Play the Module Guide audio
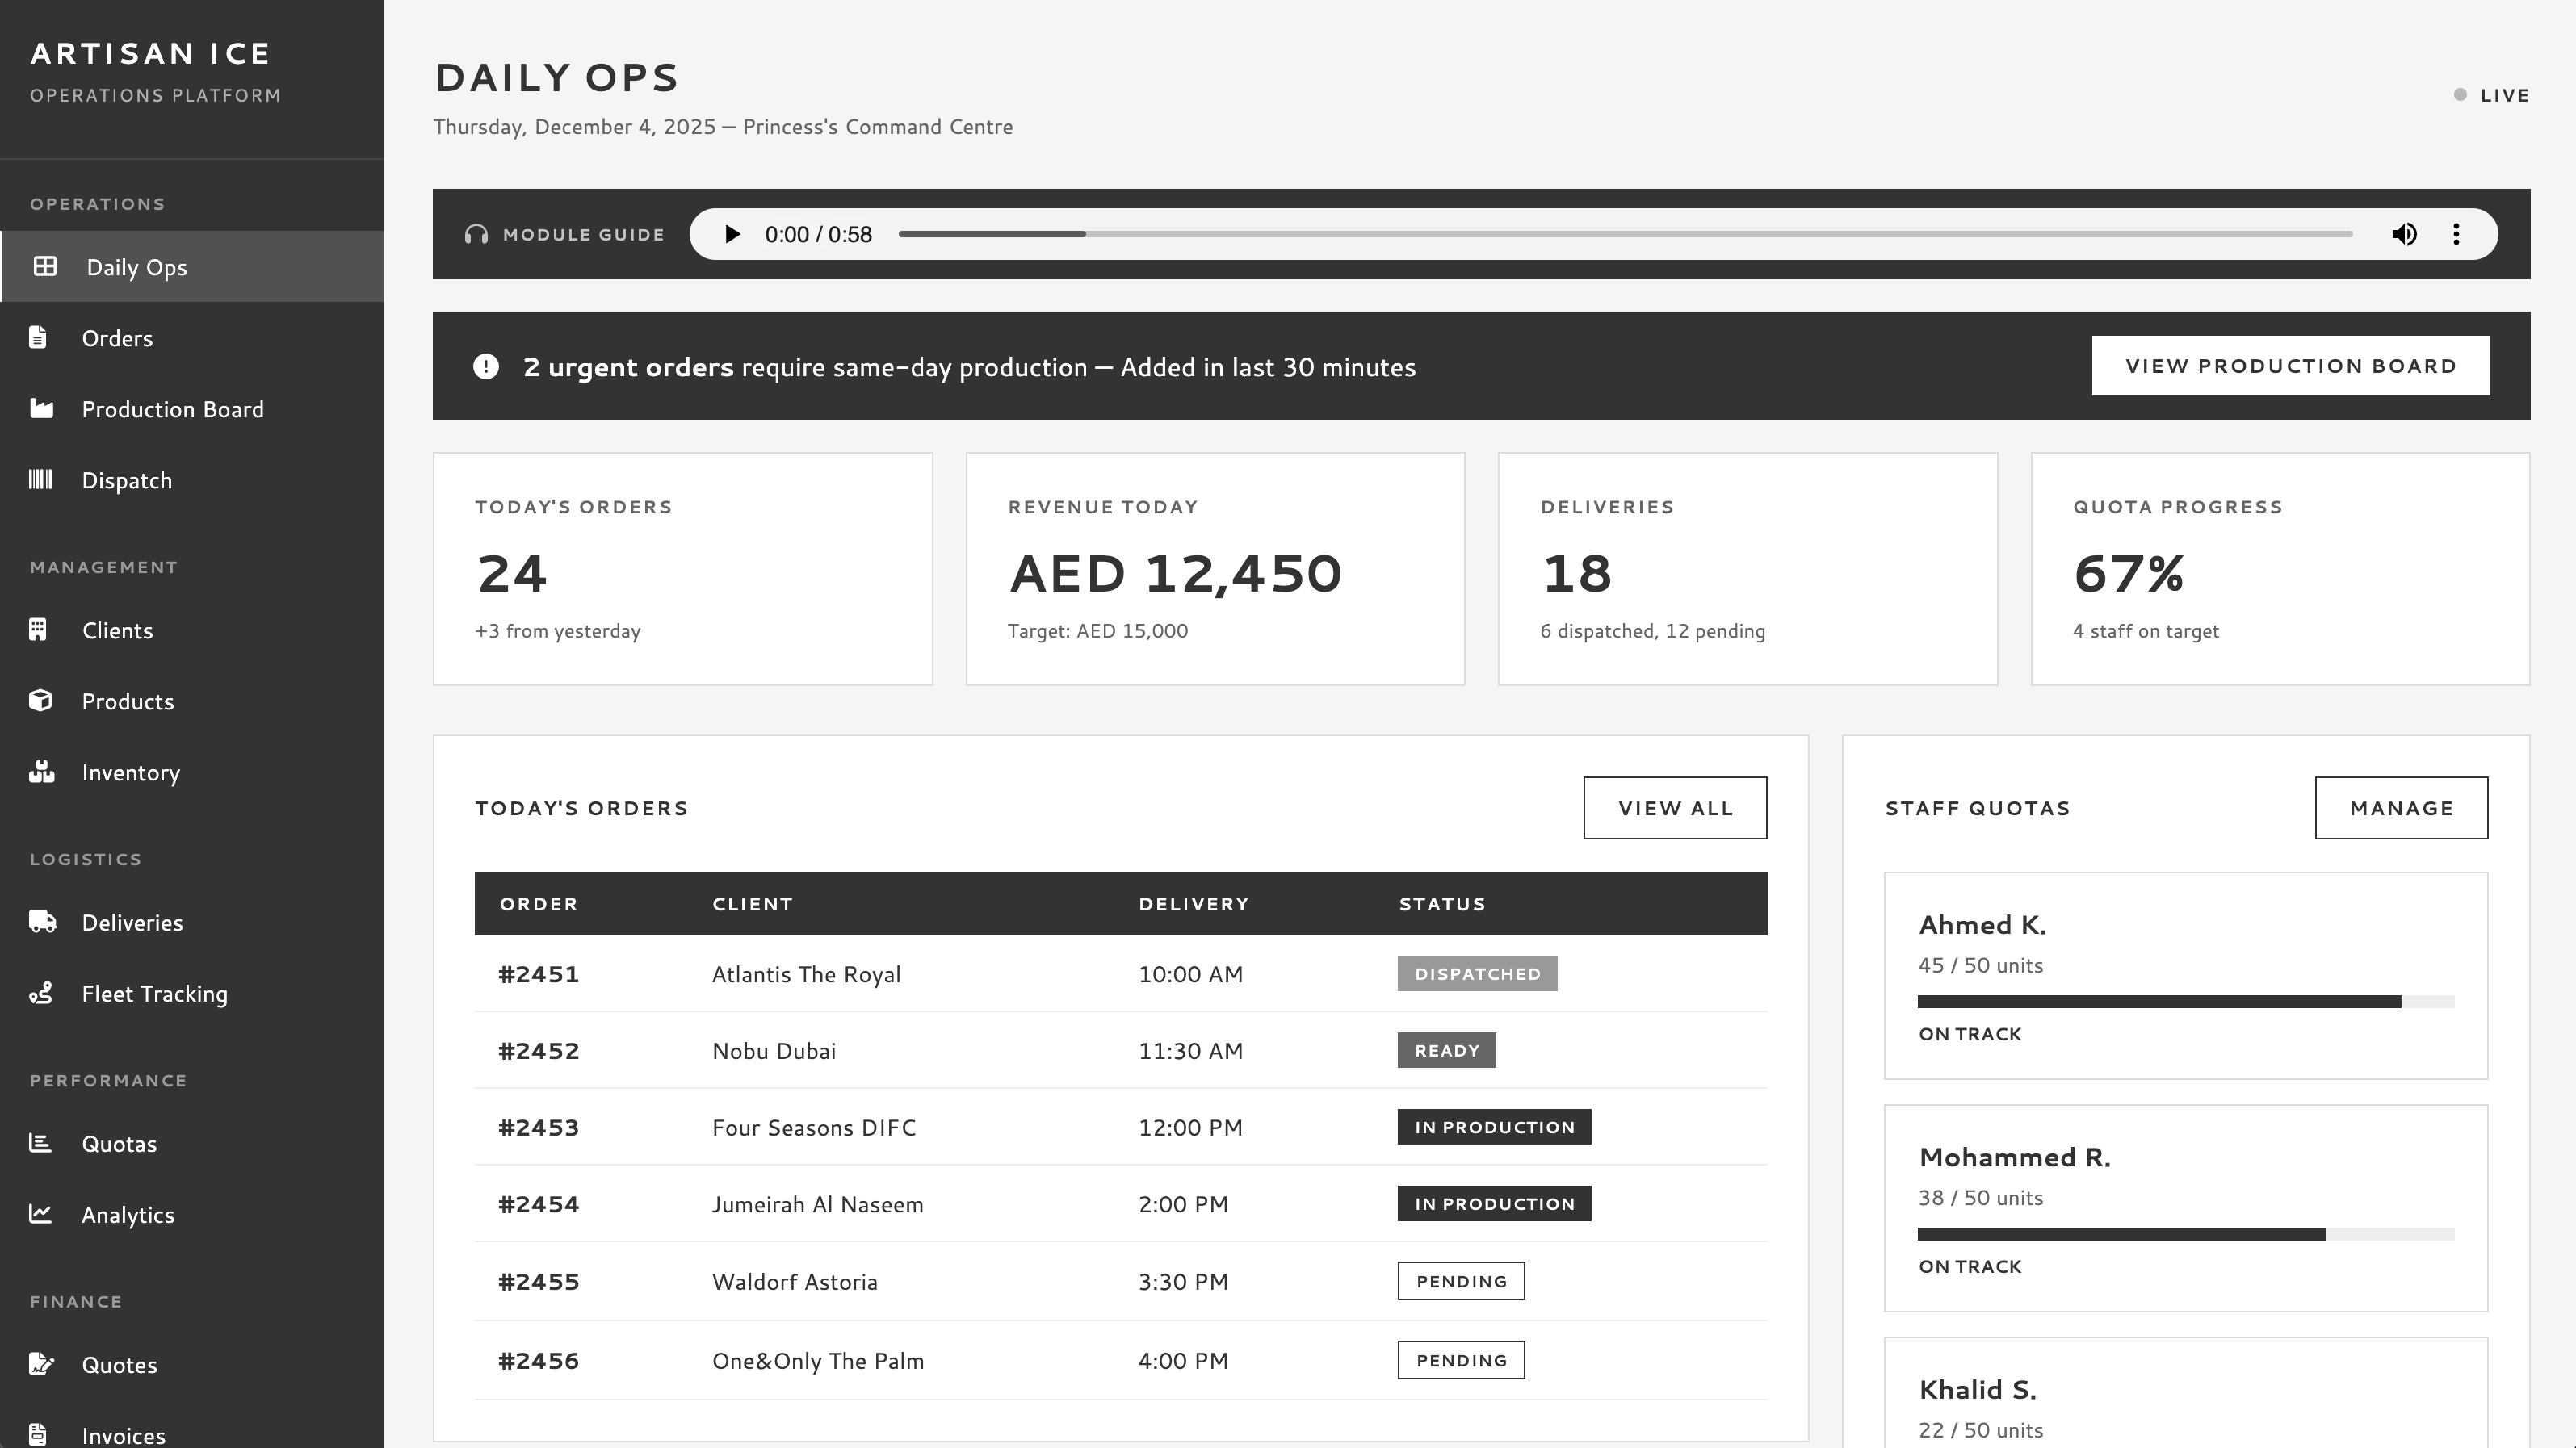 click(732, 234)
